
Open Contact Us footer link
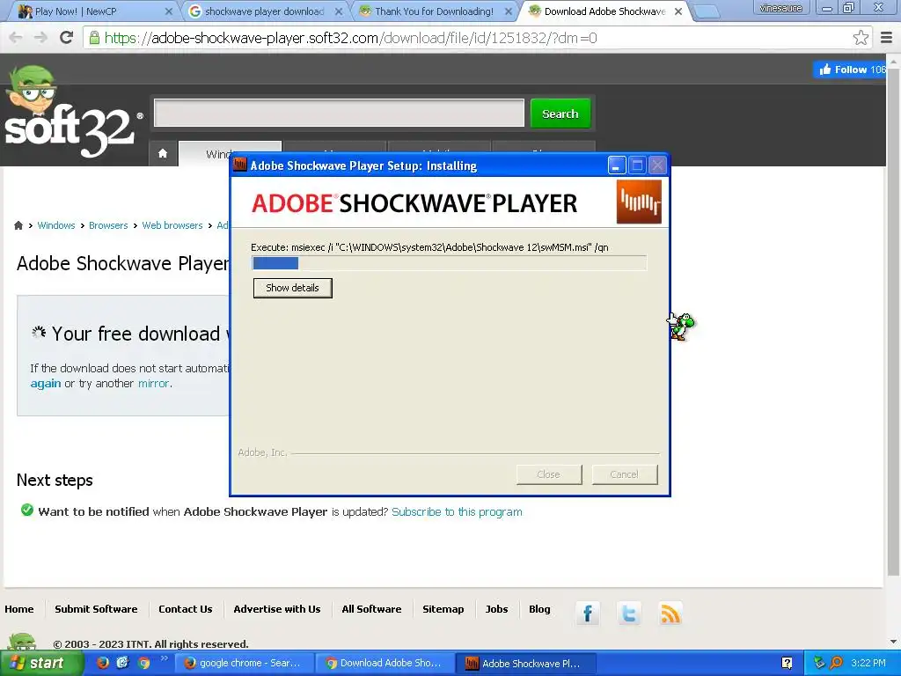pos(185,609)
